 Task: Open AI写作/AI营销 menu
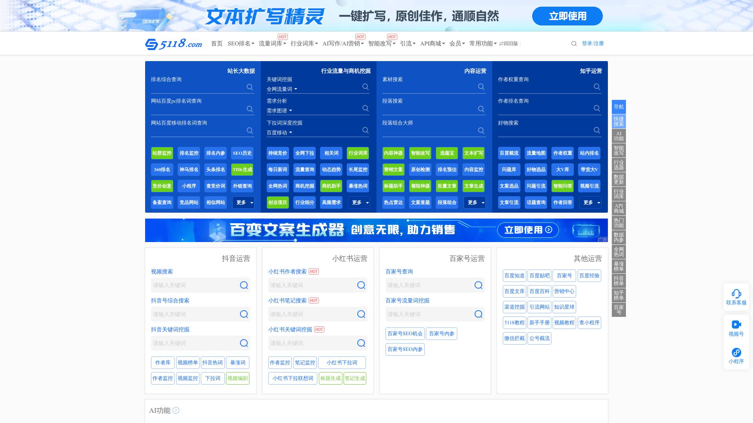[343, 43]
